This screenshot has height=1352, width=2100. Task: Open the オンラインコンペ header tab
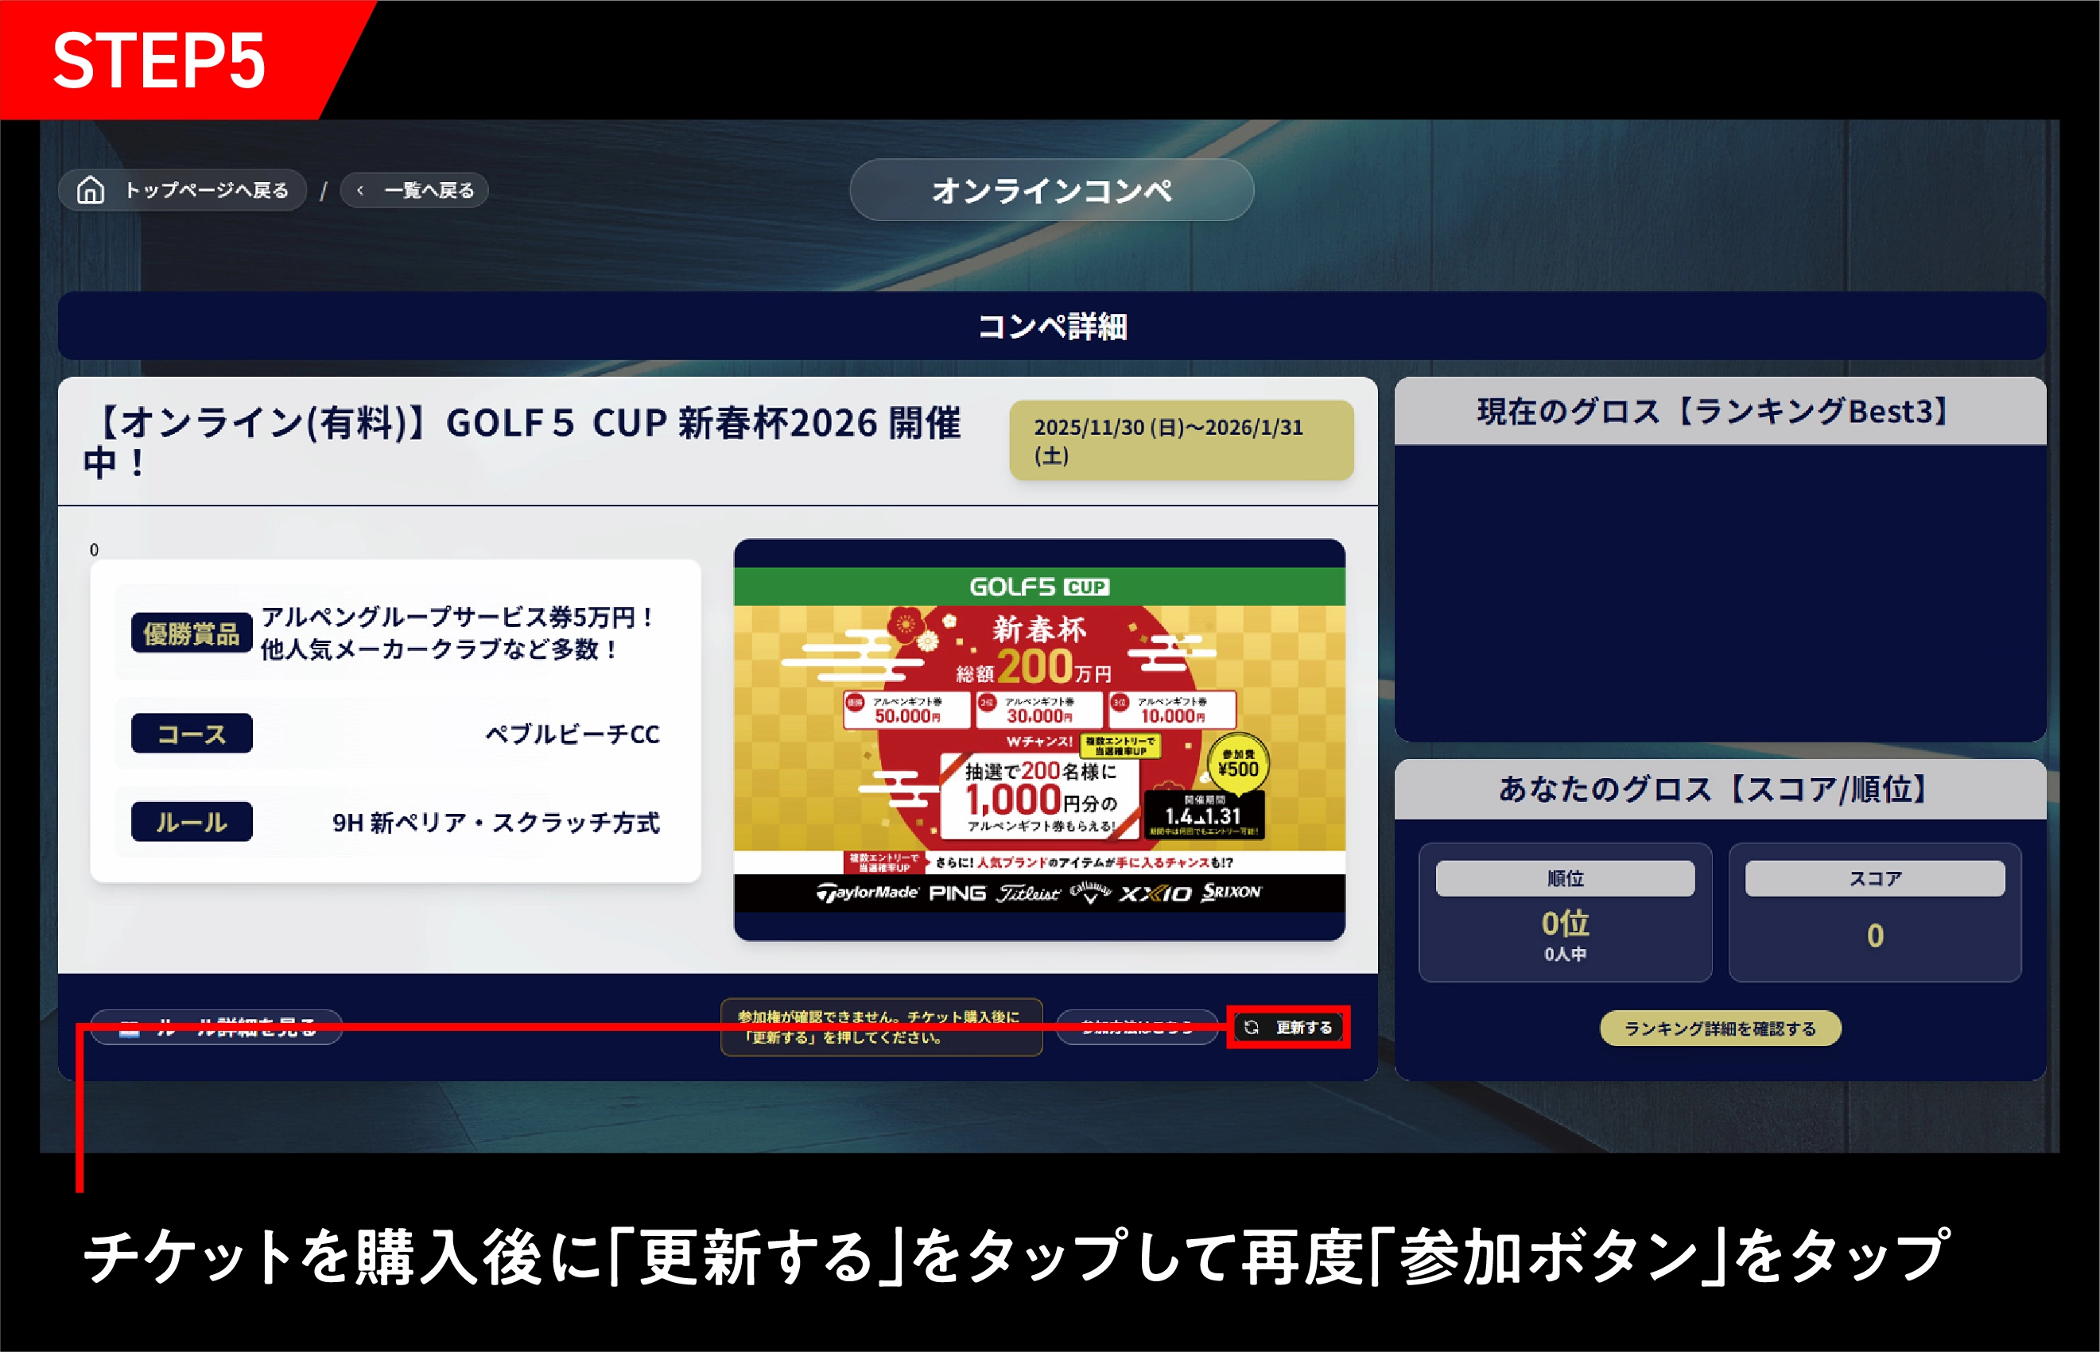[x=1051, y=191]
